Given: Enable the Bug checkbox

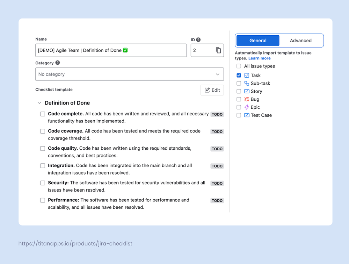Looking at the screenshot, I should pos(239,99).
